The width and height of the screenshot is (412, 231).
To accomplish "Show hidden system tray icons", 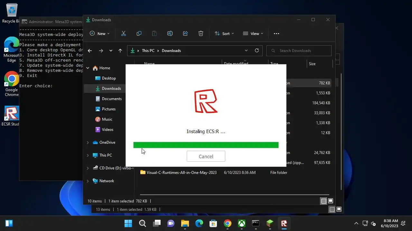I will 356,223.
